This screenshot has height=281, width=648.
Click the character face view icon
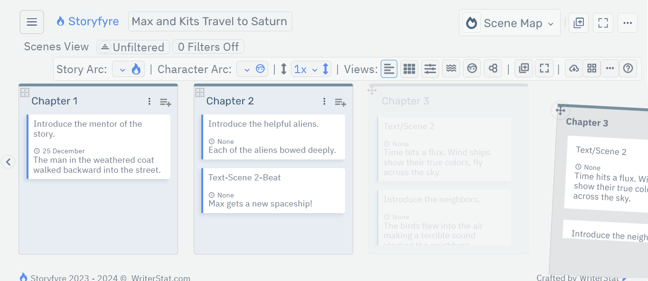tap(472, 68)
